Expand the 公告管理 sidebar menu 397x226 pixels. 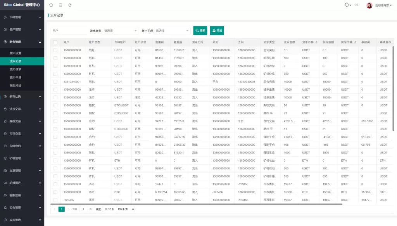(x=22, y=207)
